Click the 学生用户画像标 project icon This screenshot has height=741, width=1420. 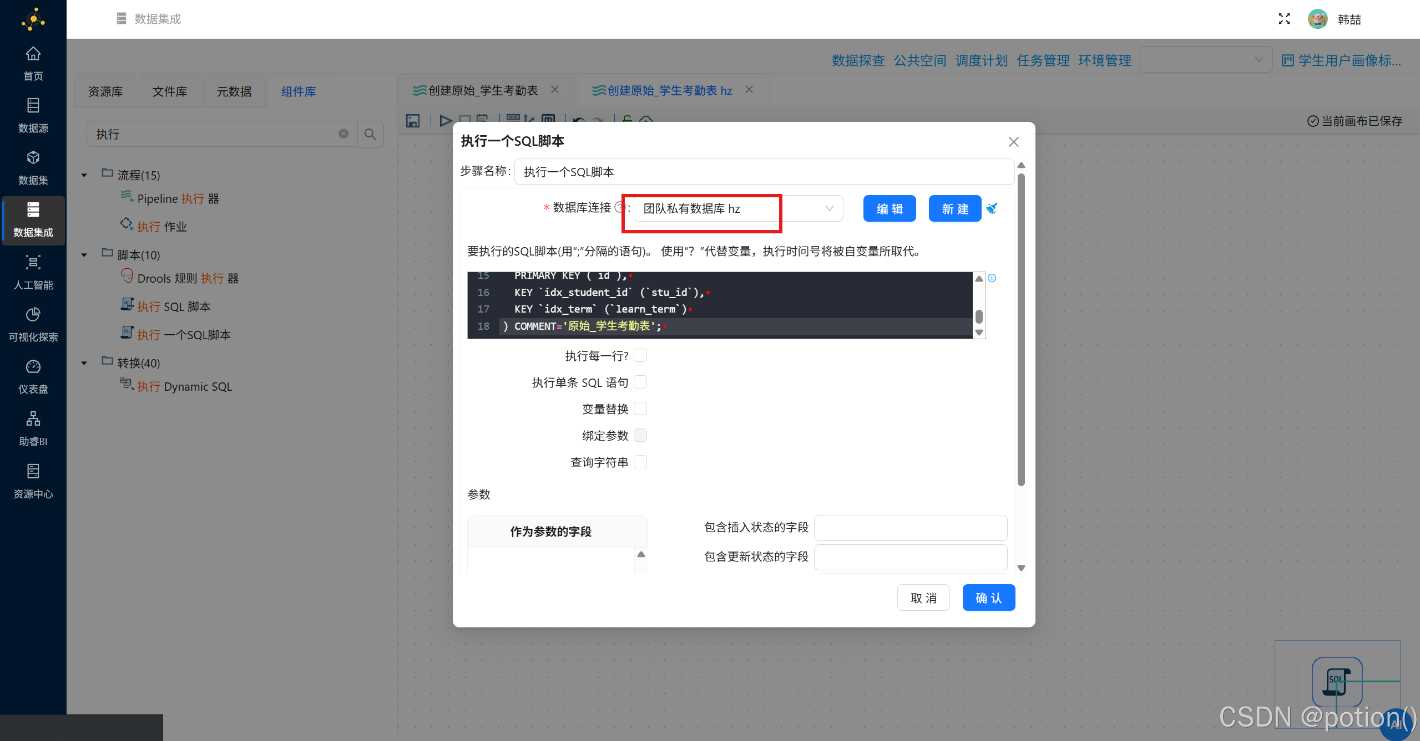[1287, 60]
